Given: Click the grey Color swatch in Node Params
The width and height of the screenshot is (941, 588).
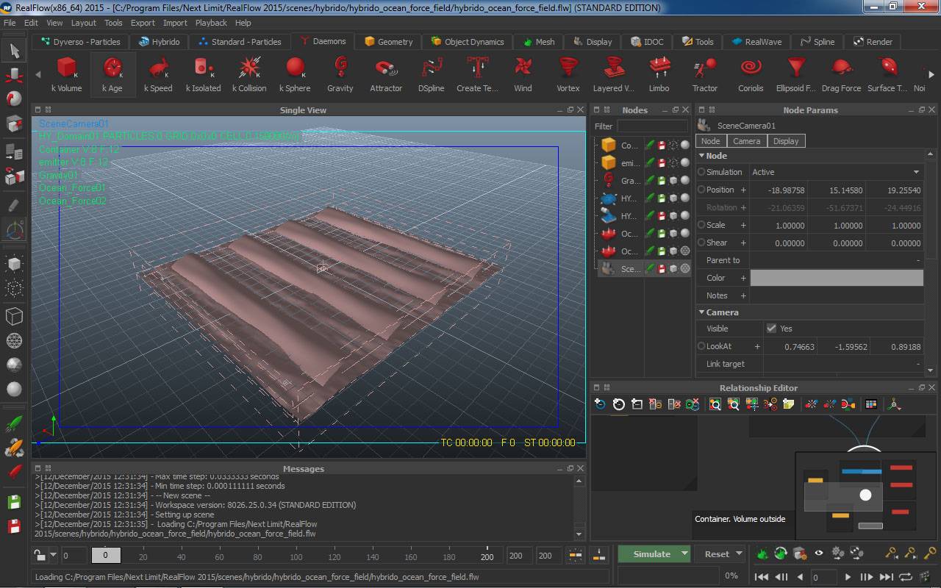Looking at the screenshot, I should click(836, 278).
